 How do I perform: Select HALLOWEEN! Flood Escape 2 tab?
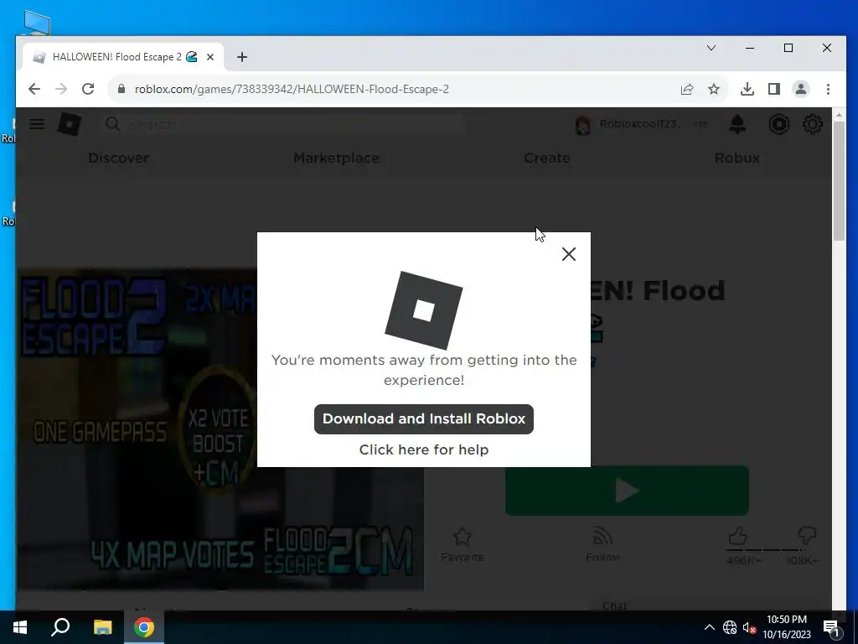[x=123, y=57]
